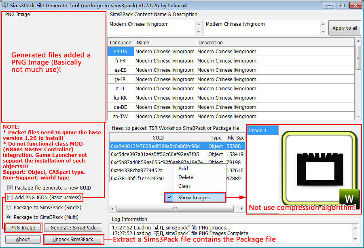Click up arrow of description field scrollbar
Image resolution: width=364 pixels, height=248 pixels.
[323, 24]
